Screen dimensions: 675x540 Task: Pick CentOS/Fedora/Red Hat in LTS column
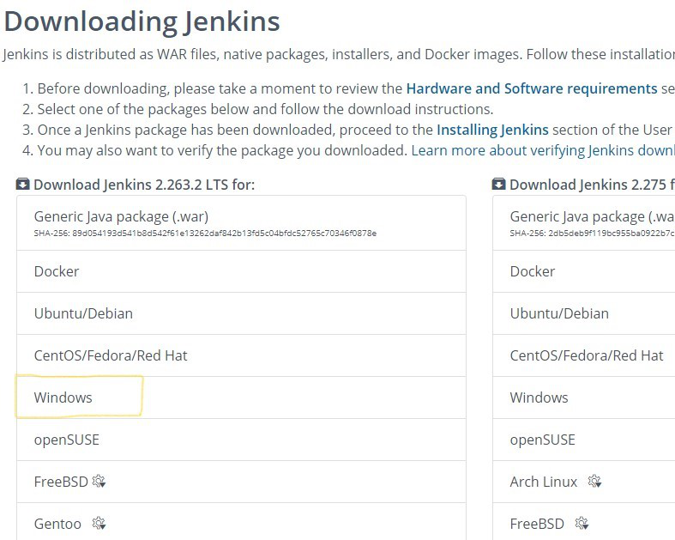(x=241, y=355)
